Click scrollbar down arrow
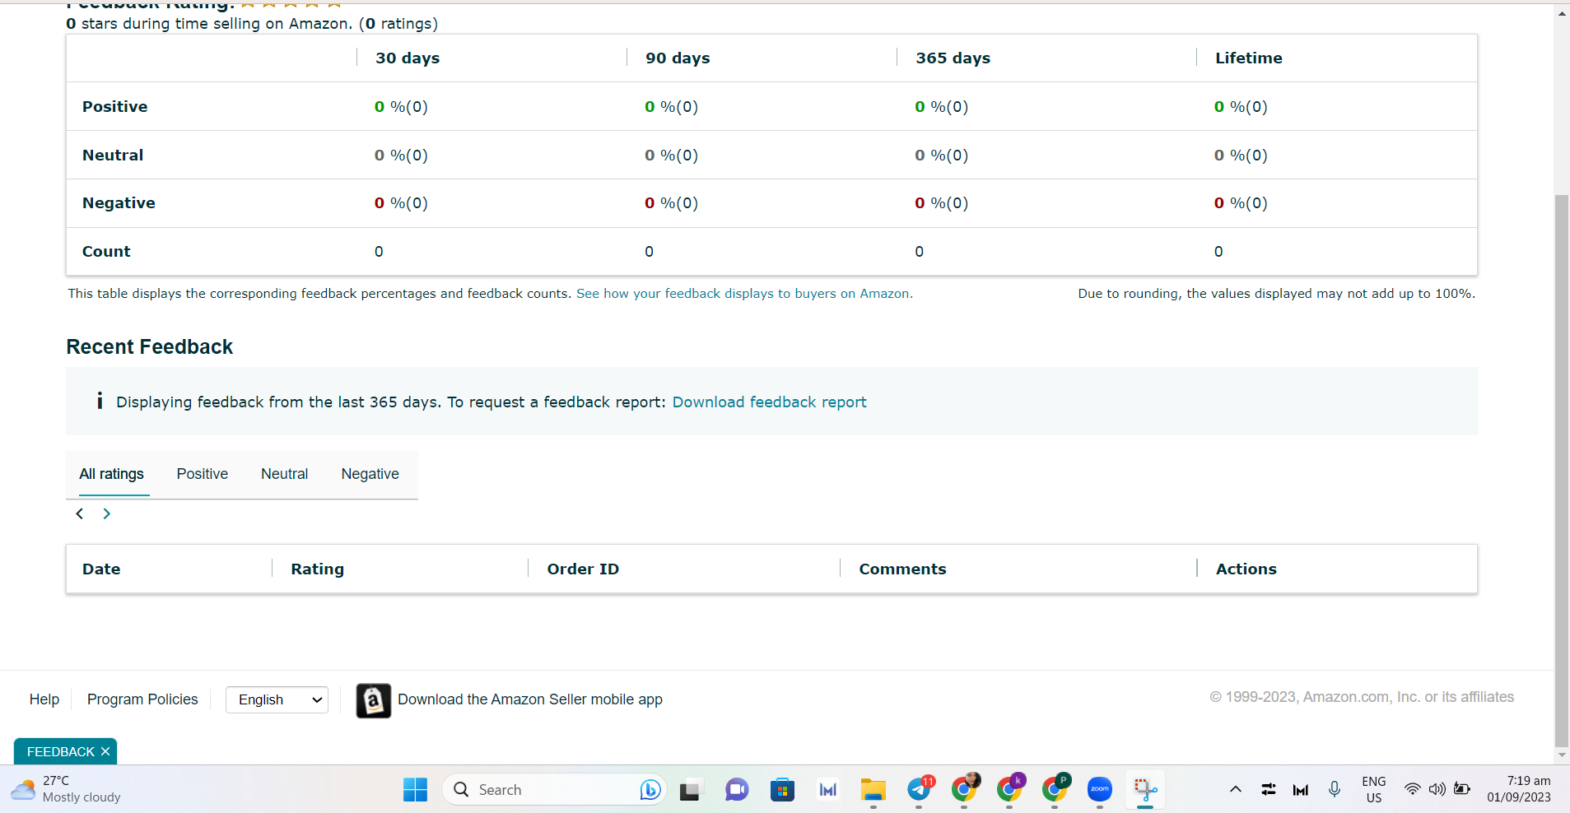 click(x=1562, y=755)
